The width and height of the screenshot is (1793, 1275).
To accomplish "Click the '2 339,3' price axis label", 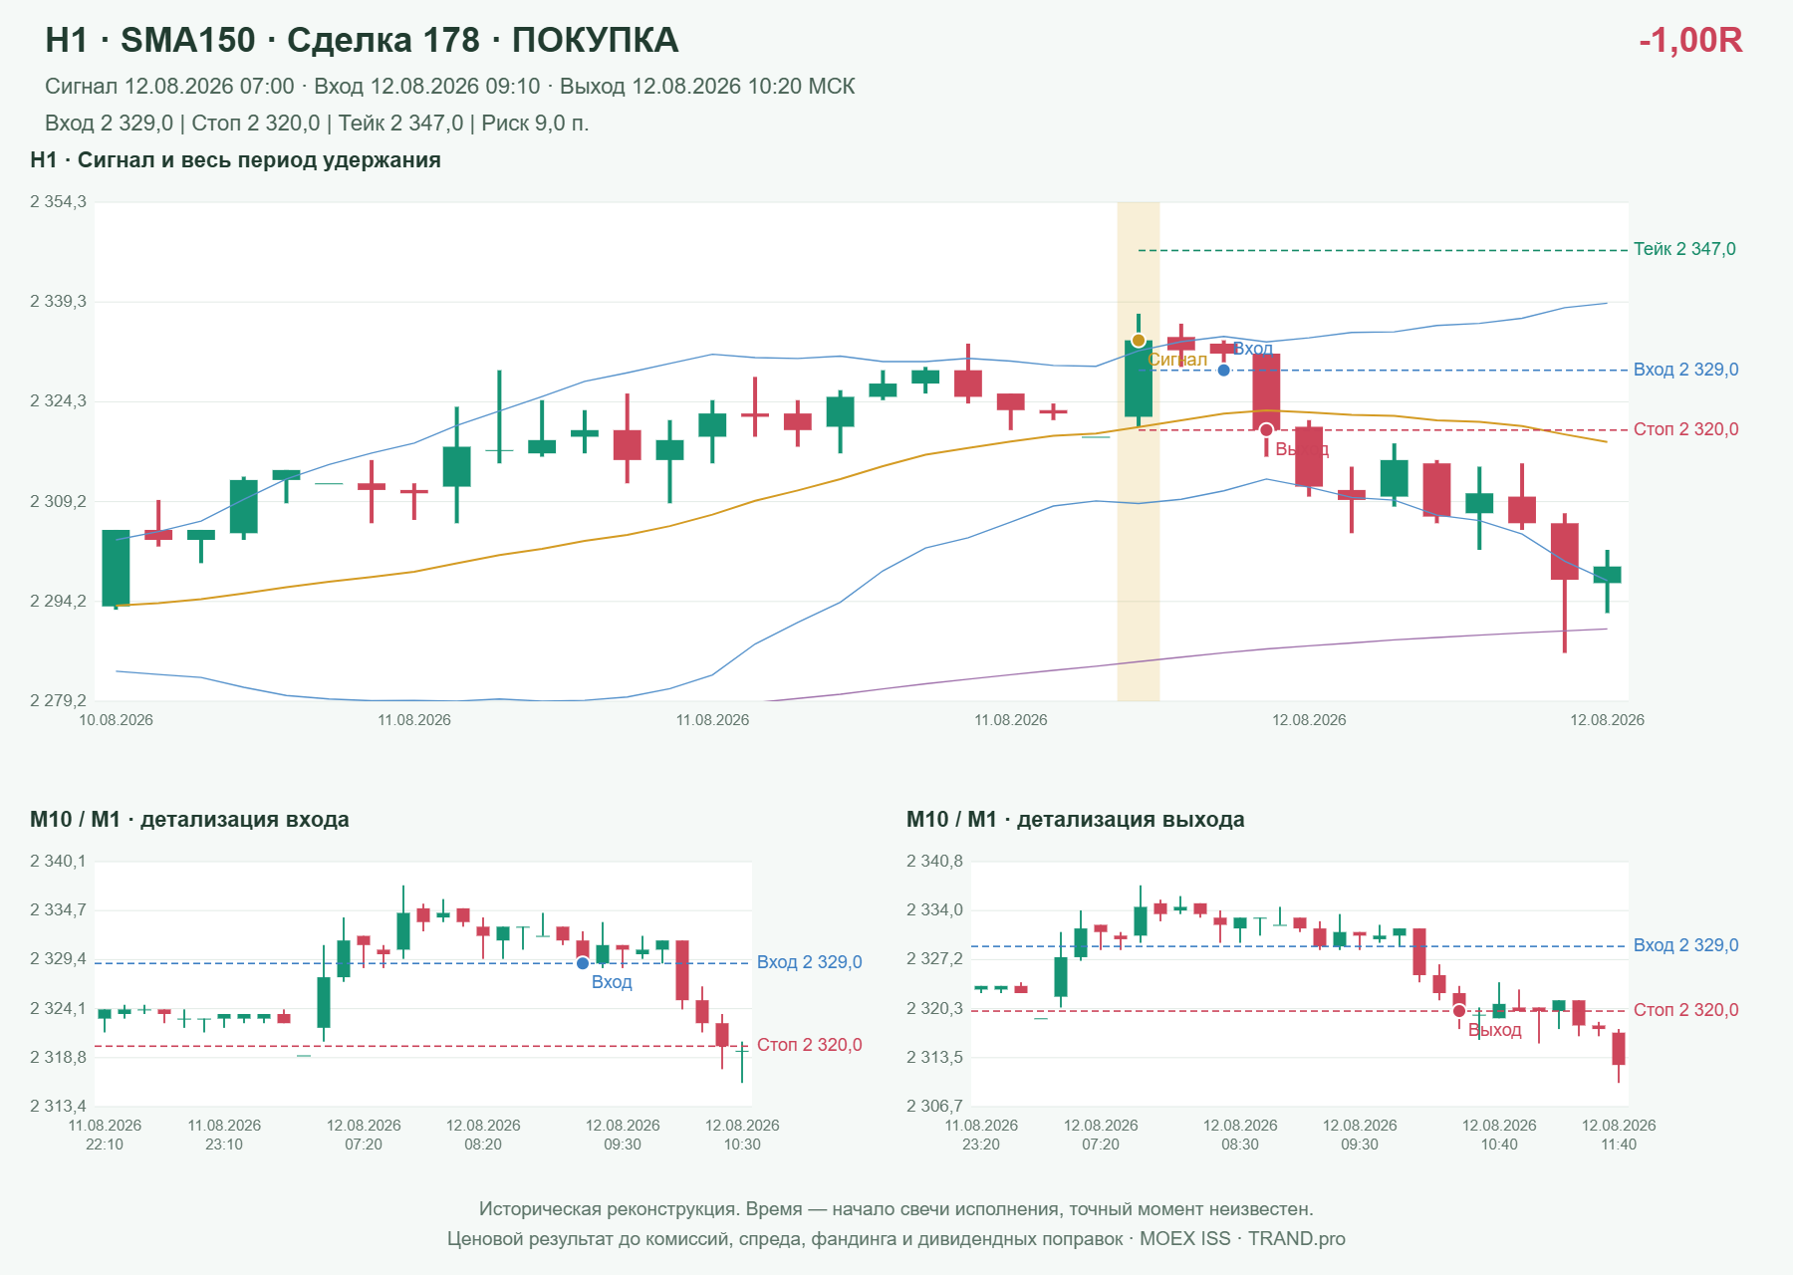I will click(x=58, y=302).
